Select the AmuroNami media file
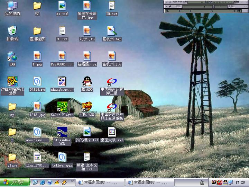Screen dimensions: 249x187 coord(37,134)
